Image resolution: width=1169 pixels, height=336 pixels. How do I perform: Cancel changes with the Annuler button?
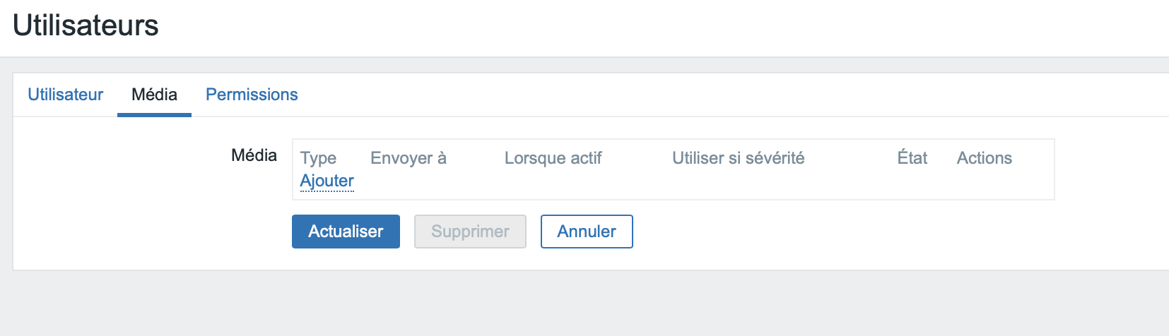point(586,232)
